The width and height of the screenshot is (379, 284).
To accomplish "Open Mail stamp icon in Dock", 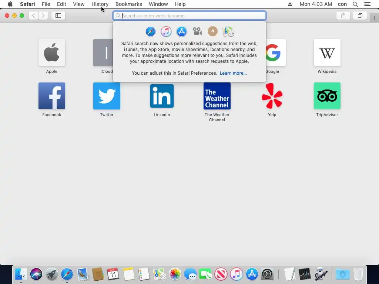I will tap(83, 274).
